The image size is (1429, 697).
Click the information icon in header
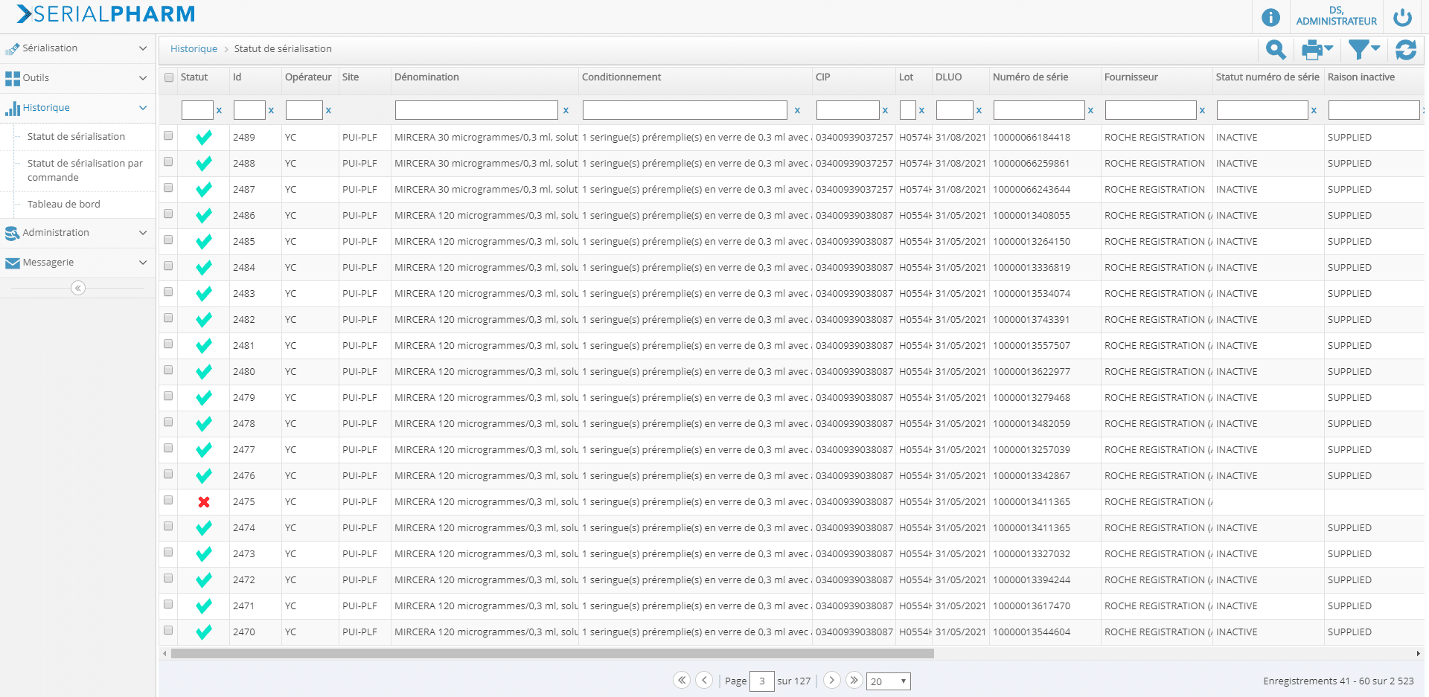[x=1270, y=17]
